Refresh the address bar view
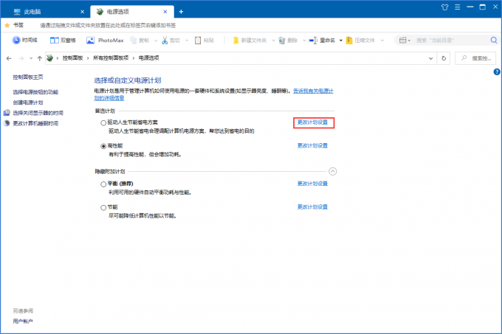The image size is (502, 334). point(444,58)
